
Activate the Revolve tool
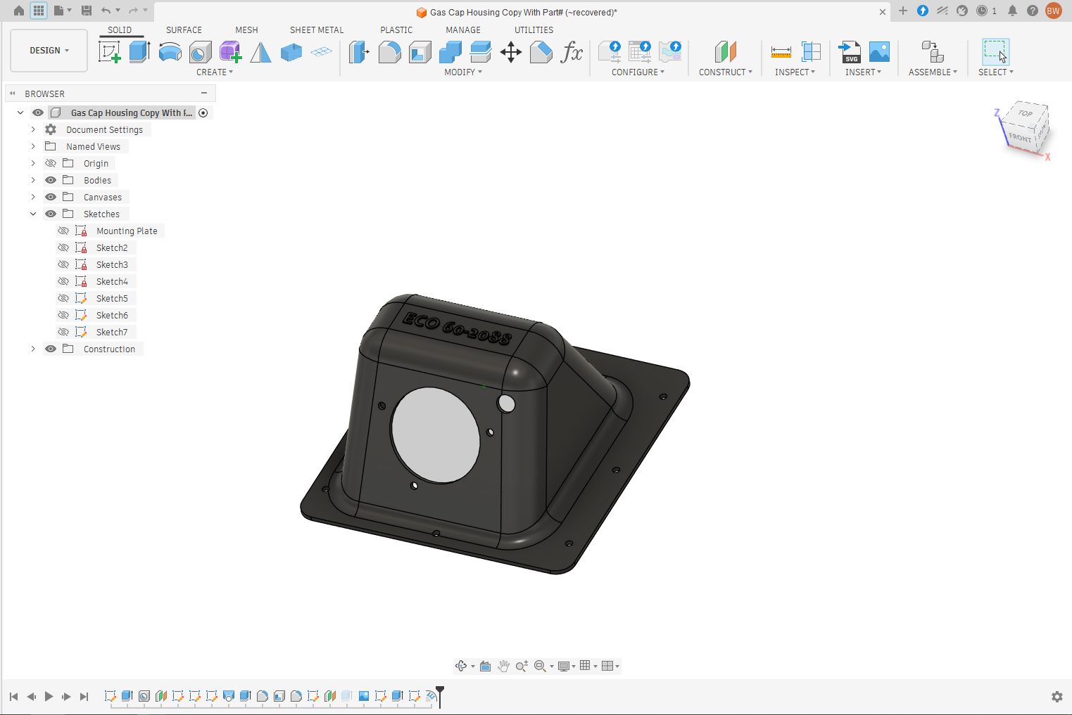point(170,52)
